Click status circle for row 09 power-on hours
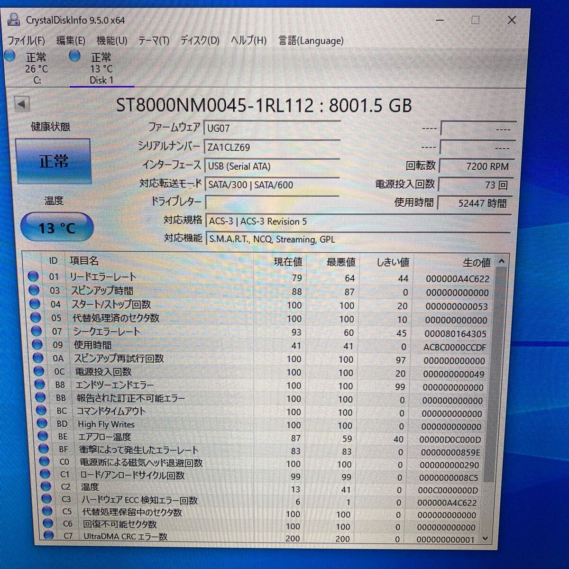Screen dimensions: 569x569 pos(38,344)
